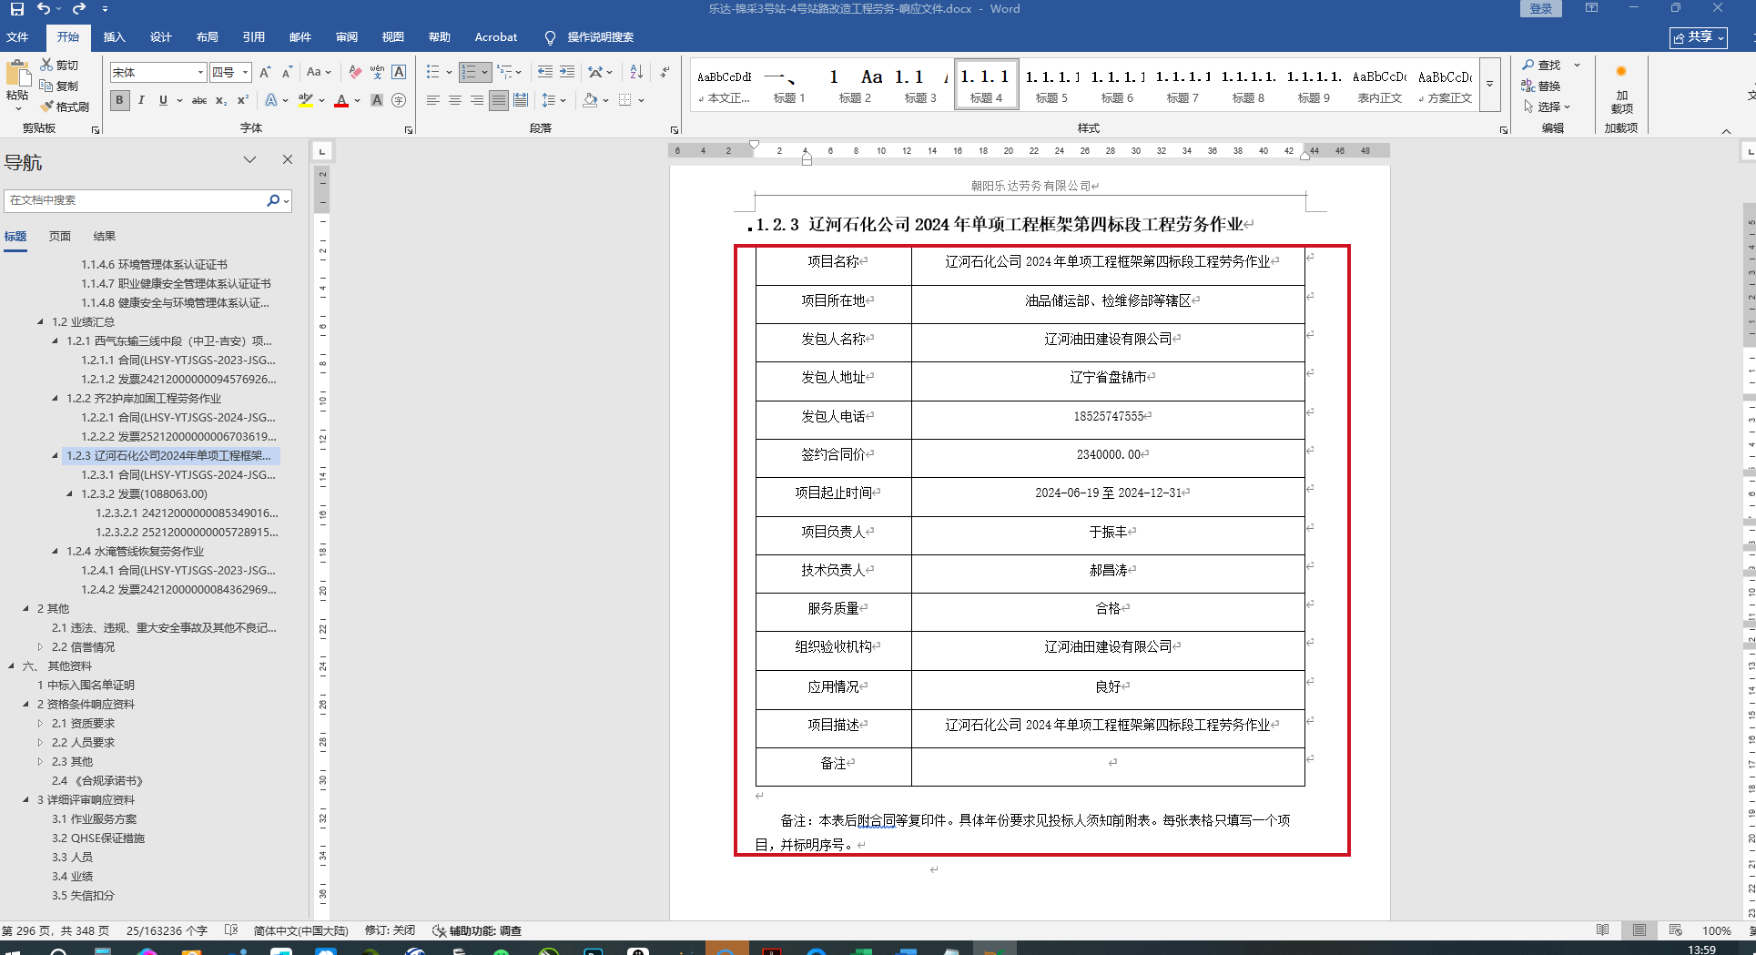
Task: Align text to the left
Action: point(432,100)
